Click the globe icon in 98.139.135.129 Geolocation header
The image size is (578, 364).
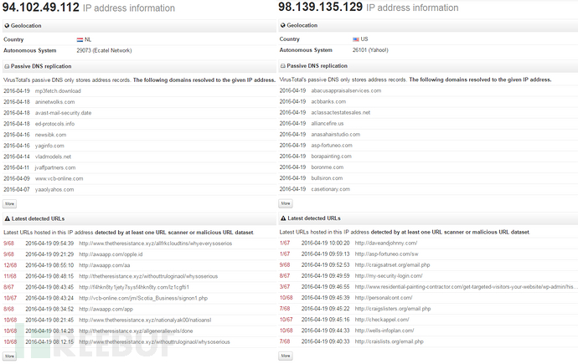[x=283, y=25]
